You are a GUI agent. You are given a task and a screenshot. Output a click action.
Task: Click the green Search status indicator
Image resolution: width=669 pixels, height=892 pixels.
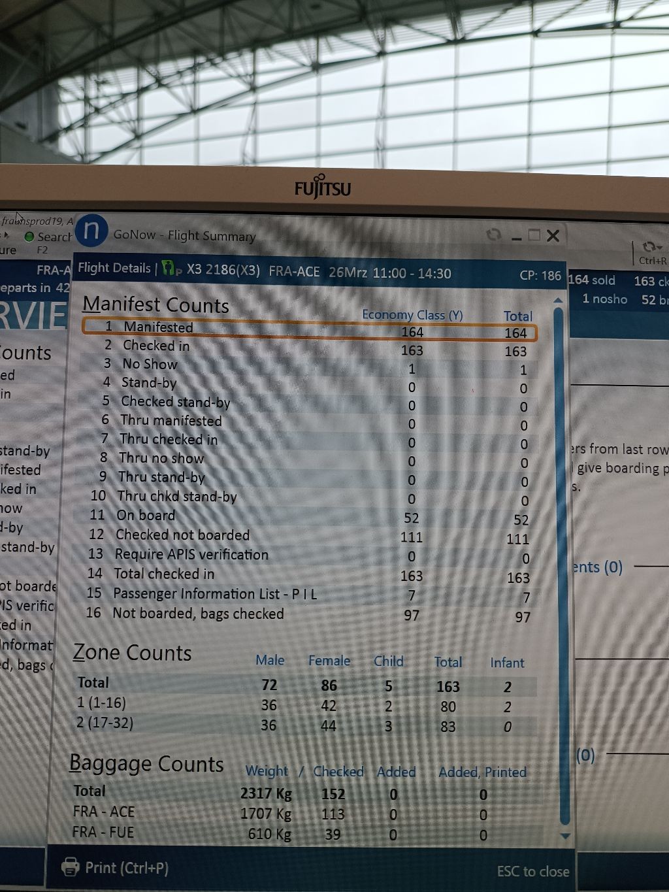pos(29,237)
